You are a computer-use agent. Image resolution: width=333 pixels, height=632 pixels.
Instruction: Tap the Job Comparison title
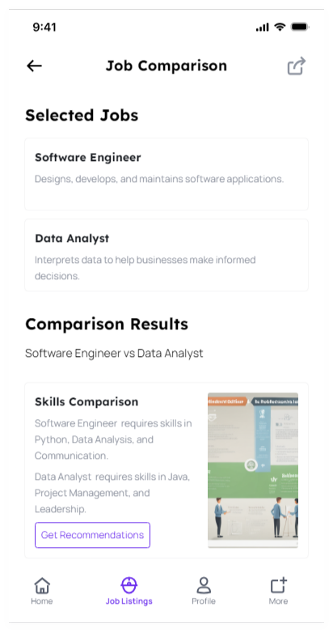[x=166, y=66]
